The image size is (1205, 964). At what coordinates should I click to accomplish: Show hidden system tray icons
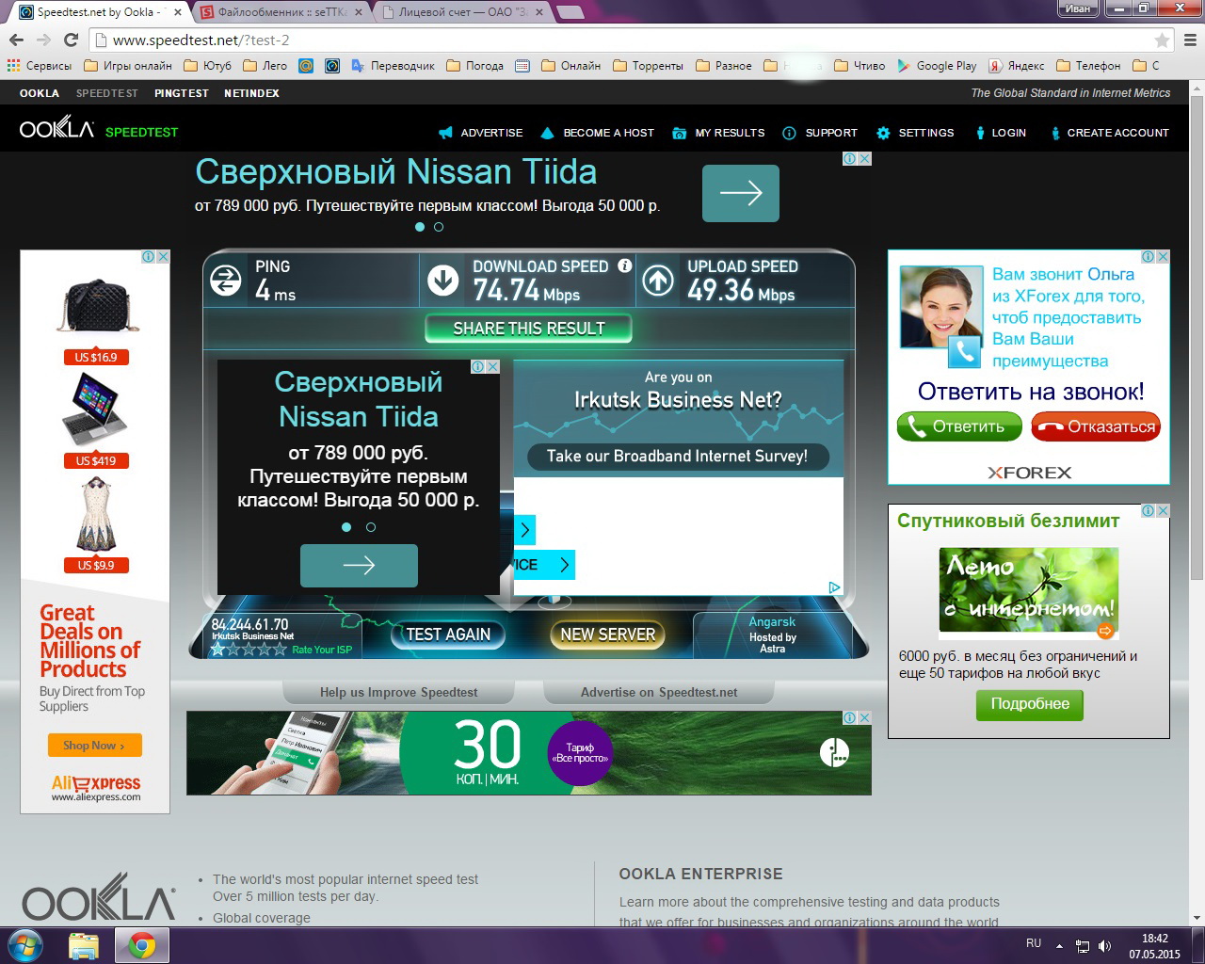tap(1059, 946)
